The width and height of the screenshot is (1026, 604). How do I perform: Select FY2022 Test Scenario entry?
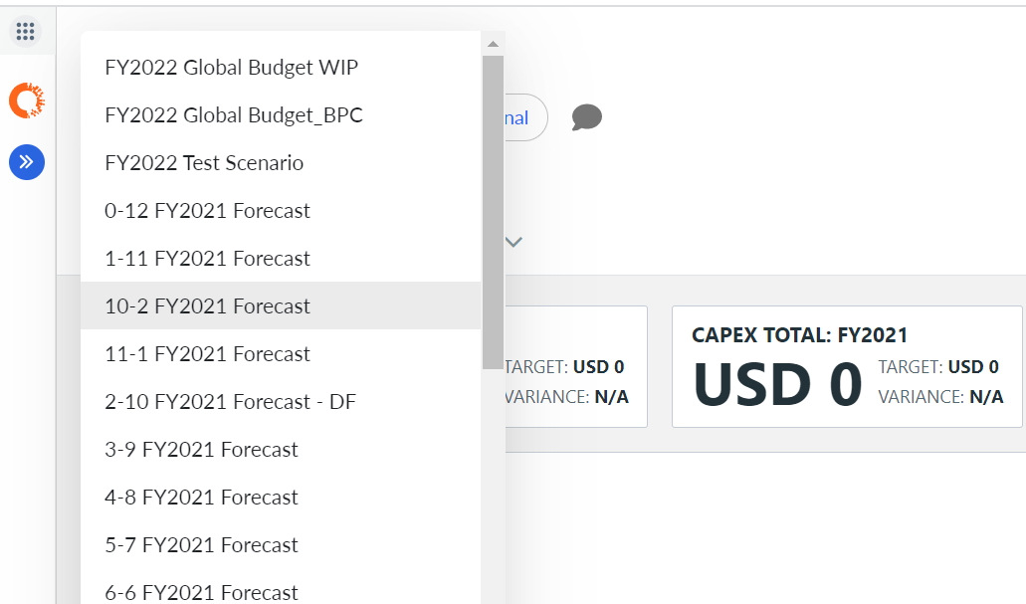click(281, 163)
